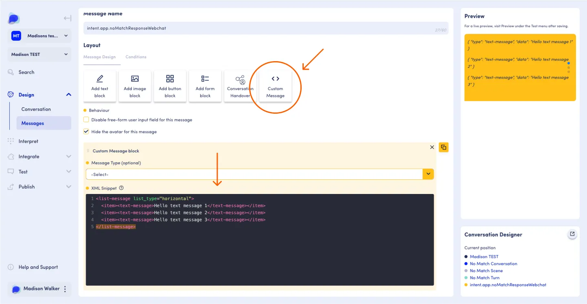Click the Interpret dots icon
The width and height of the screenshot is (587, 304).
pyautogui.click(x=11, y=141)
